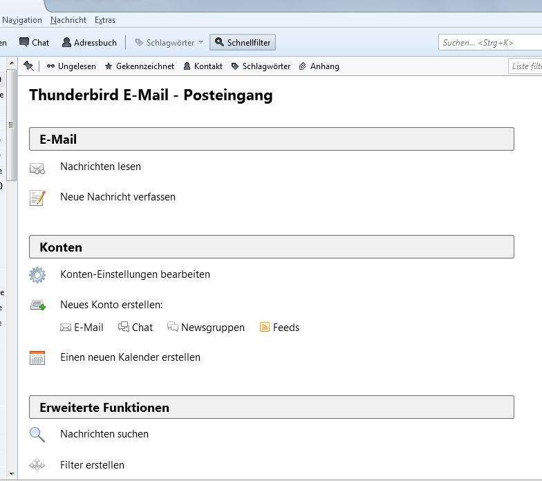Click the Konten-Einstellungen gear icon
Image resolution: width=542 pixels, height=481 pixels.
coord(37,275)
